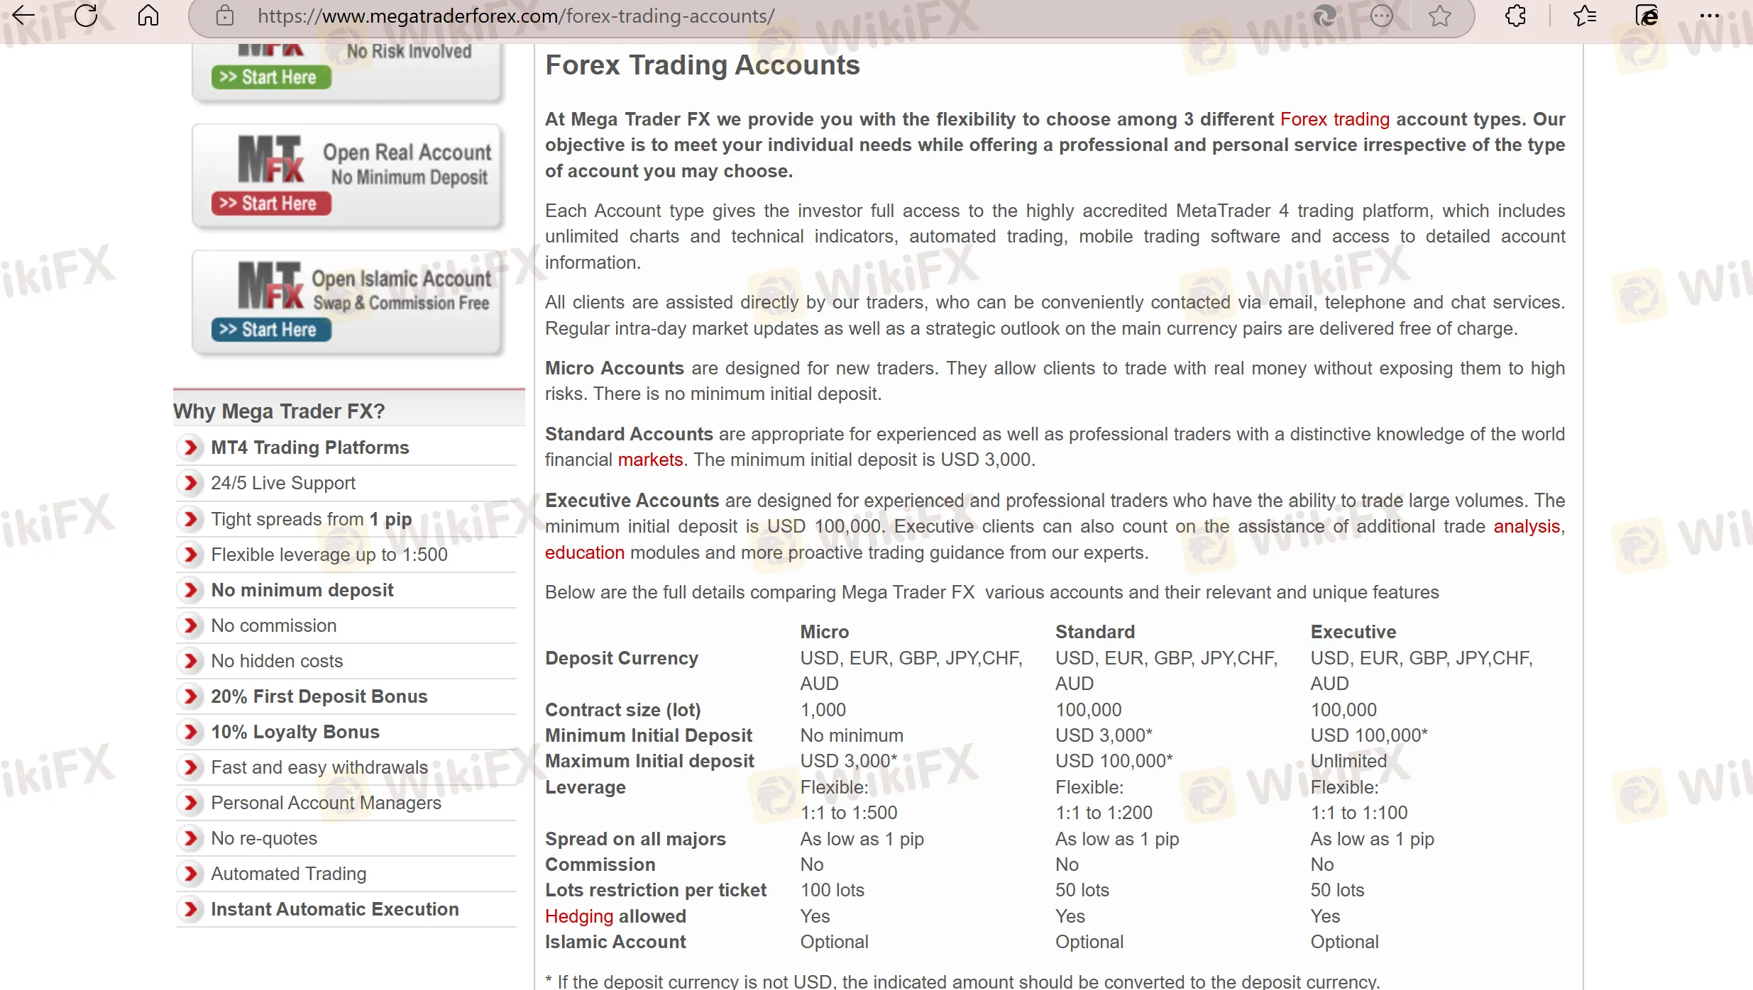Click the address bar URL

[x=516, y=16]
